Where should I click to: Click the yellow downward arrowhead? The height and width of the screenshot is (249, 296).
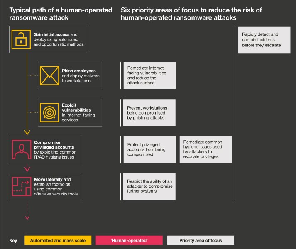(x=27, y=132)
